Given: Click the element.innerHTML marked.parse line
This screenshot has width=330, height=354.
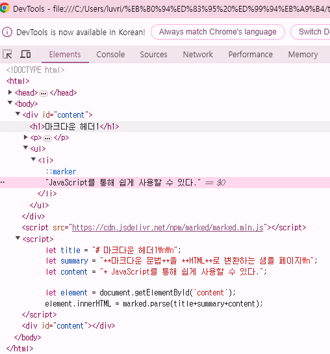Looking at the screenshot, I should point(154,304).
